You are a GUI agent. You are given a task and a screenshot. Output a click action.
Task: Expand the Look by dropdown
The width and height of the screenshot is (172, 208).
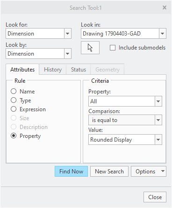pos(68,54)
